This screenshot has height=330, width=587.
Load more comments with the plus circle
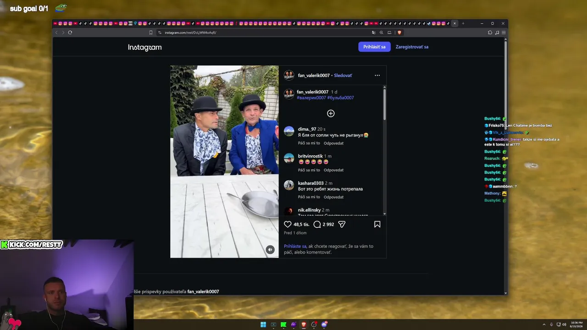(x=331, y=113)
